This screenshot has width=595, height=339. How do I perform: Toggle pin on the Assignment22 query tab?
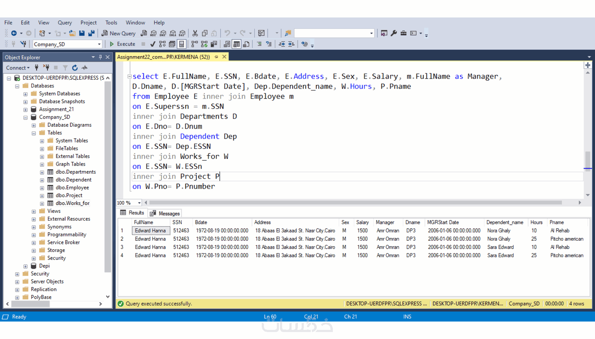216,57
